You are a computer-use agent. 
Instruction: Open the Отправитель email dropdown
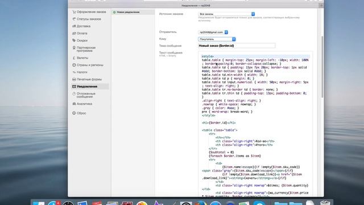point(213,32)
